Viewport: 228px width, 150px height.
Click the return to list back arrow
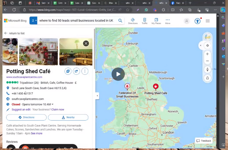pos(6,33)
